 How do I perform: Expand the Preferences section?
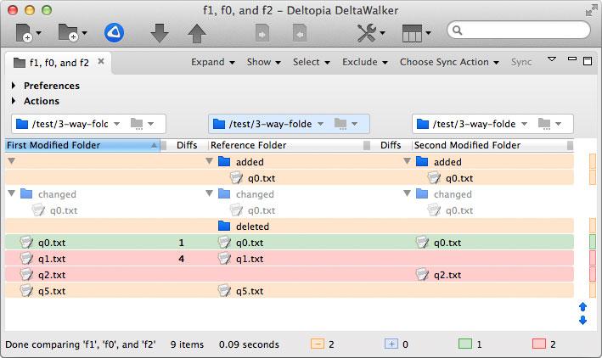coord(14,85)
